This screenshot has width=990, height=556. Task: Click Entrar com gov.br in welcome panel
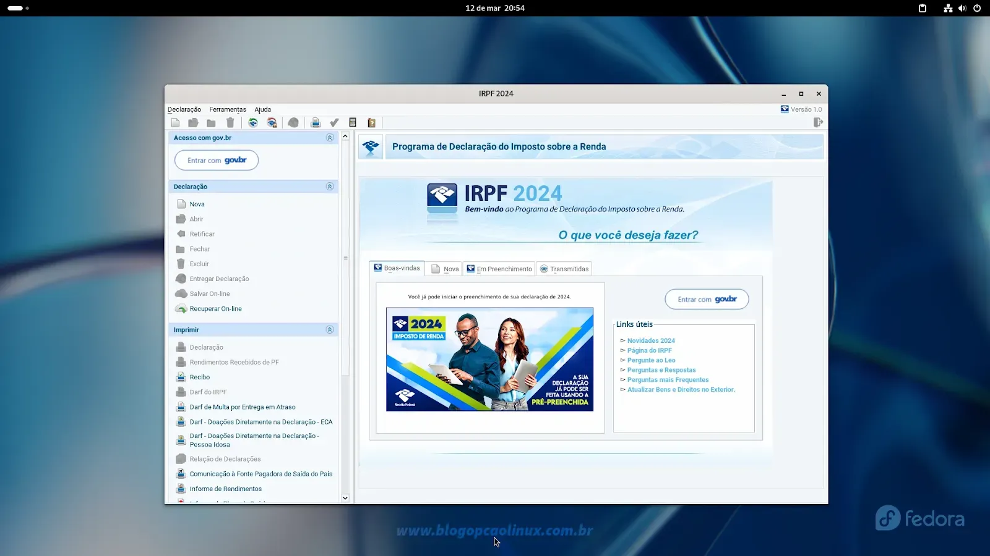tap(707, 299)
